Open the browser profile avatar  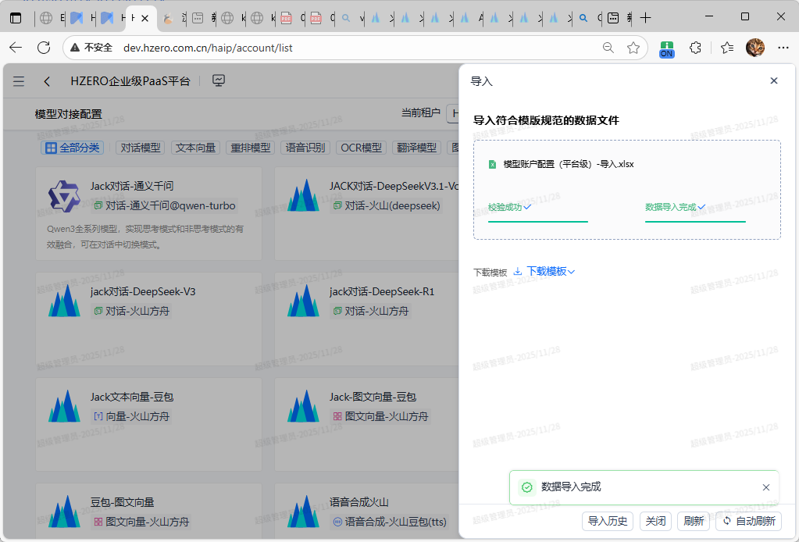click(754, 48)
